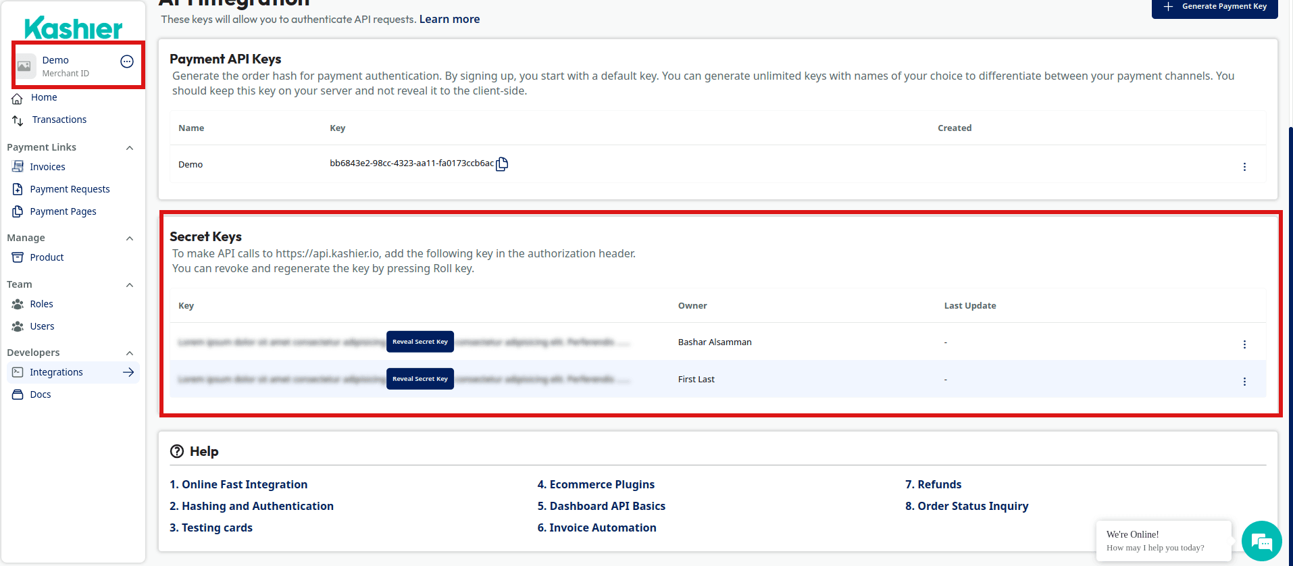The width and height of the screenshot is (1293, 566).
Task: Open Docs in the sidebar
Action: tap(41, 394)
